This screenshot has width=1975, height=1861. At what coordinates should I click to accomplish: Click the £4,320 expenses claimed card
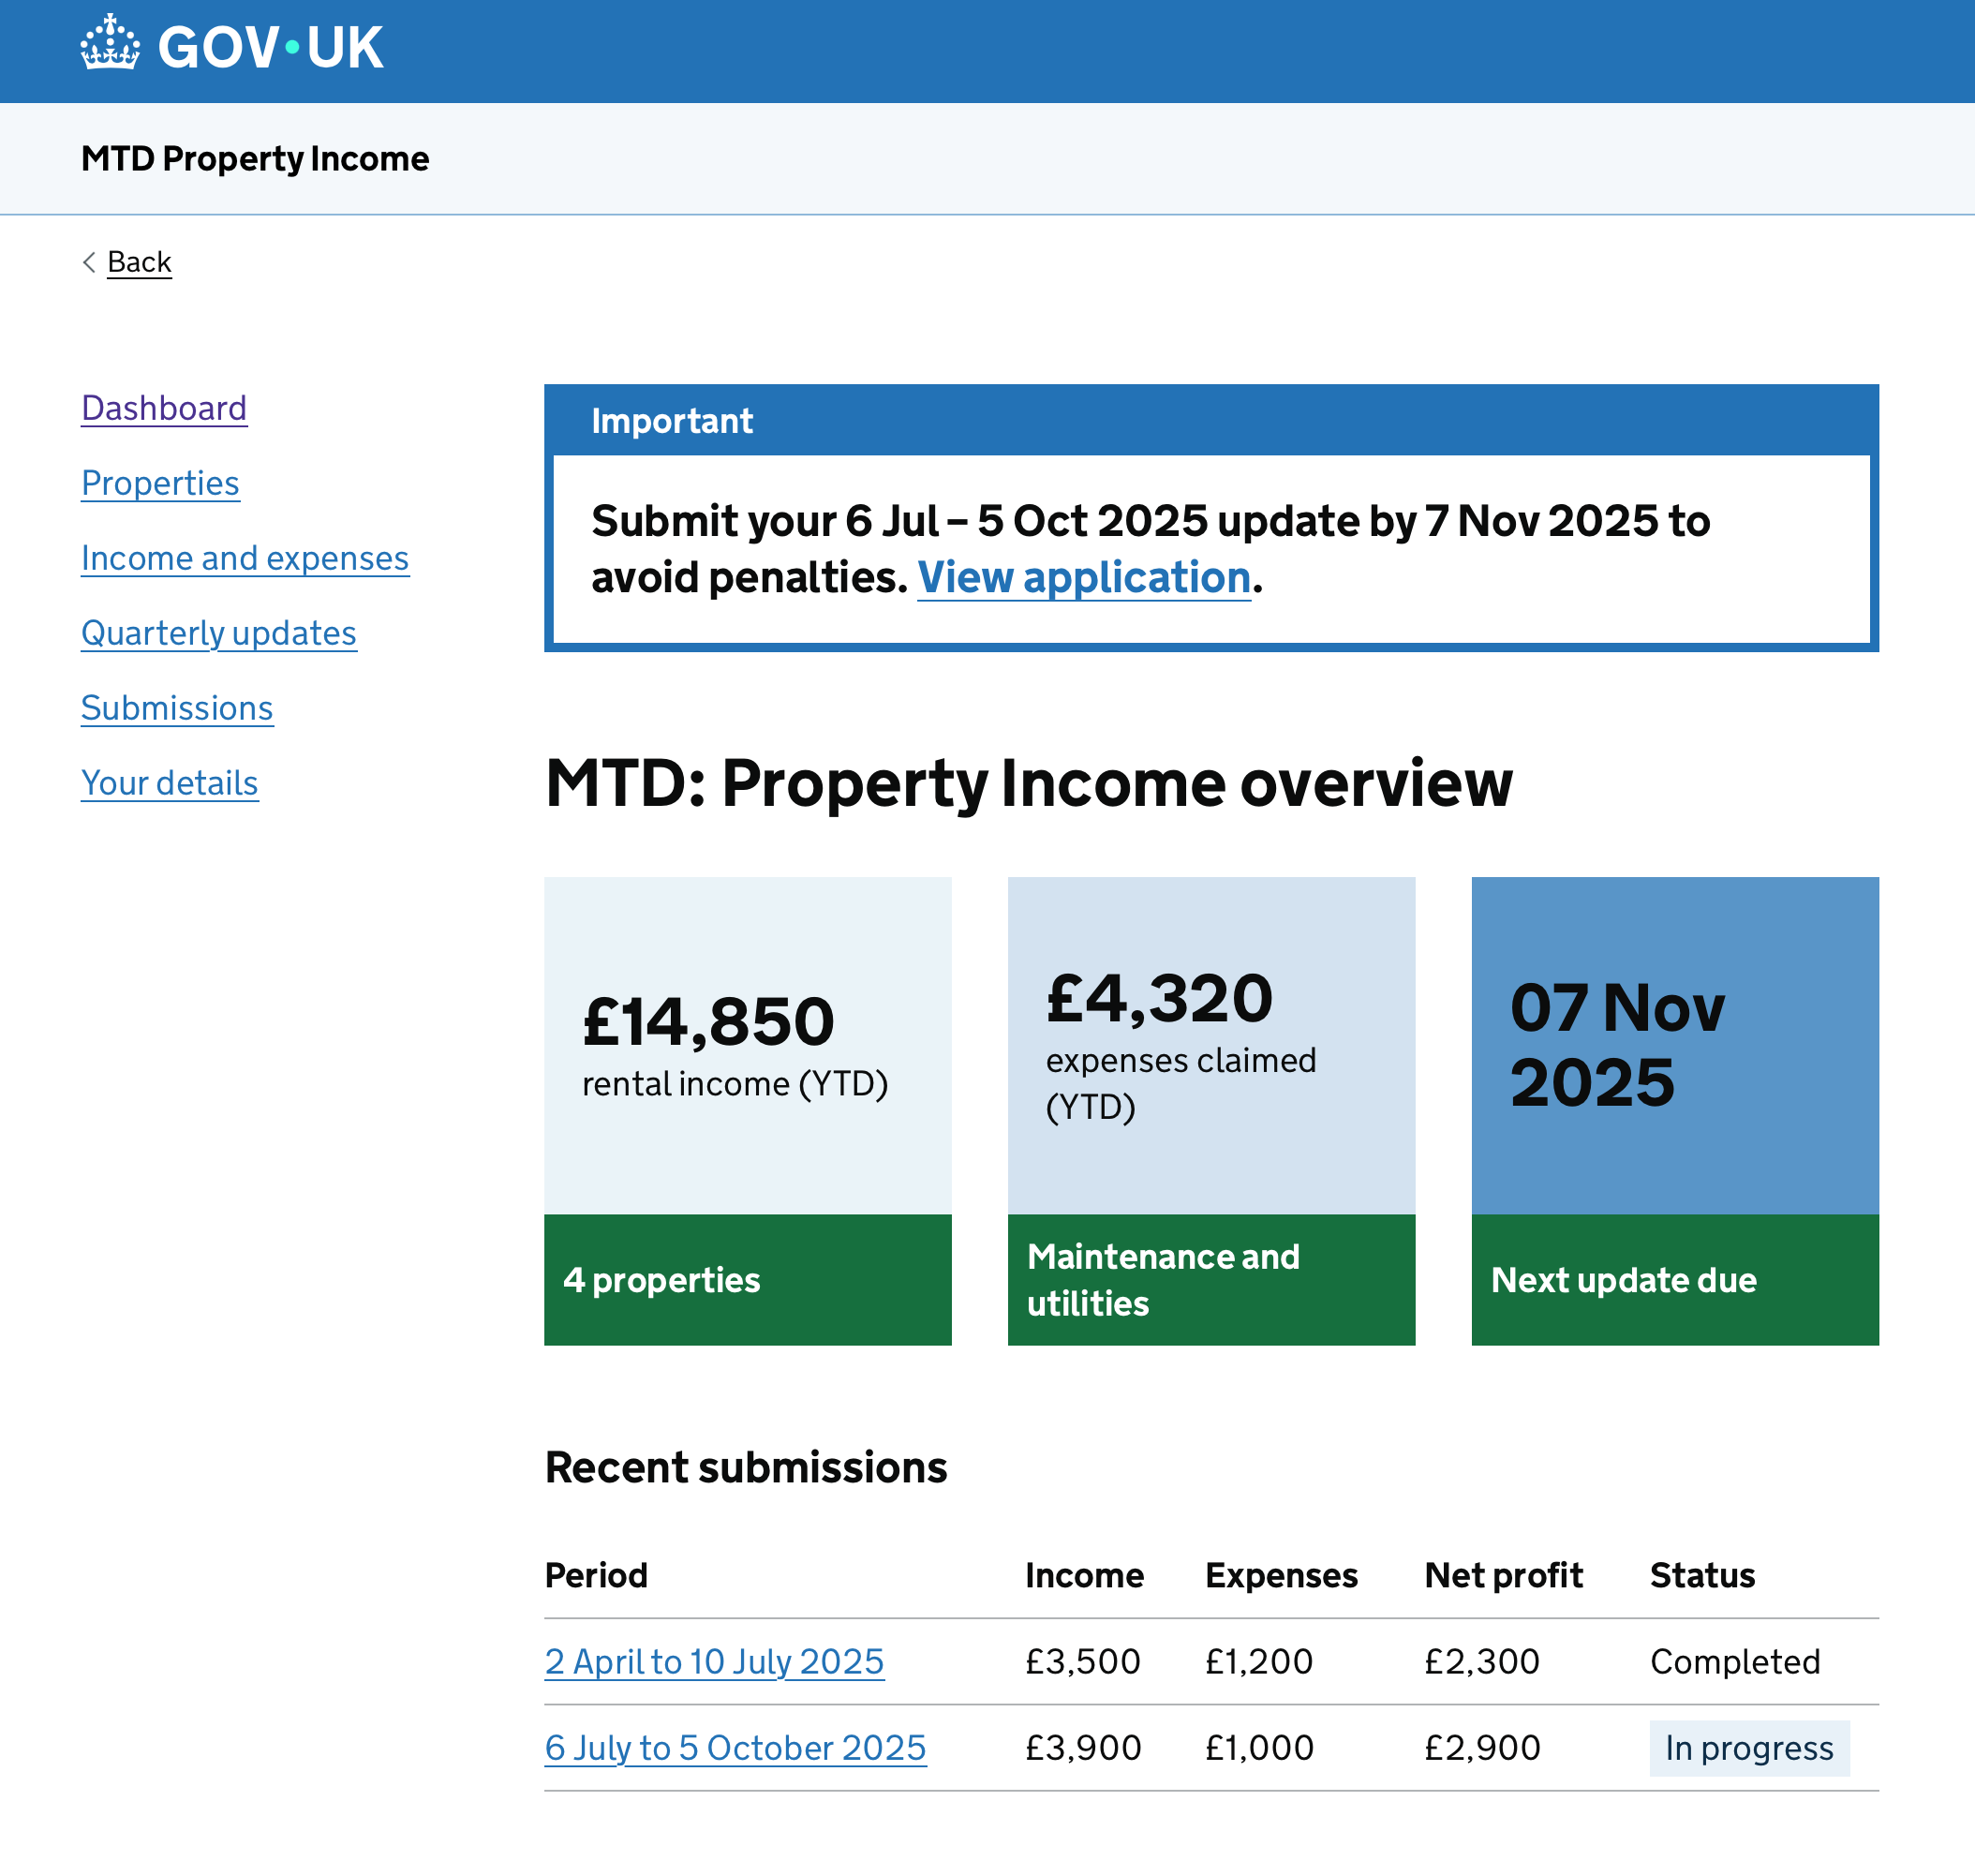pyautogui.click(x=1211, y=1044)
